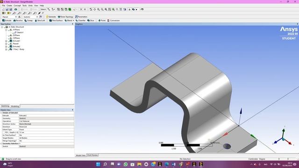
Task: Click the FD1 Depth value field
Action: point(46,133)
